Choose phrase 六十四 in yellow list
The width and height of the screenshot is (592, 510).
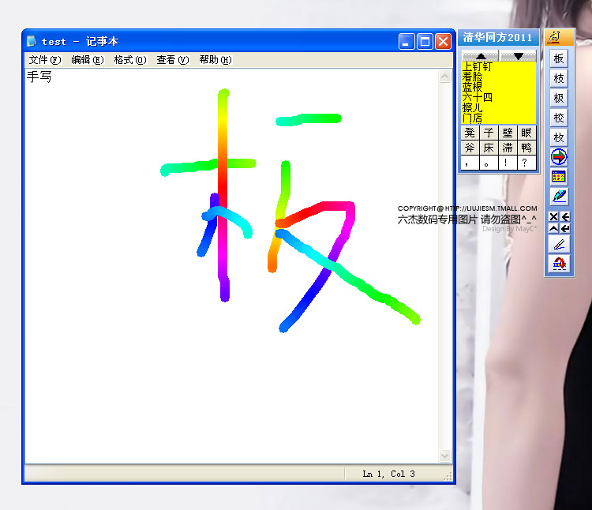(478, 97)
